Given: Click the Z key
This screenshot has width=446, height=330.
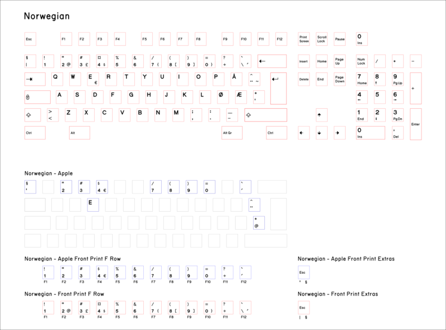Looking at the screenshot, I should click(x=71, y=115).
